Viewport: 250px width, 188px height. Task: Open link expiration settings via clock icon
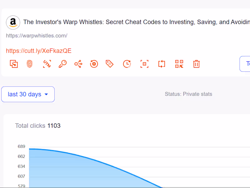coord(127,64)
